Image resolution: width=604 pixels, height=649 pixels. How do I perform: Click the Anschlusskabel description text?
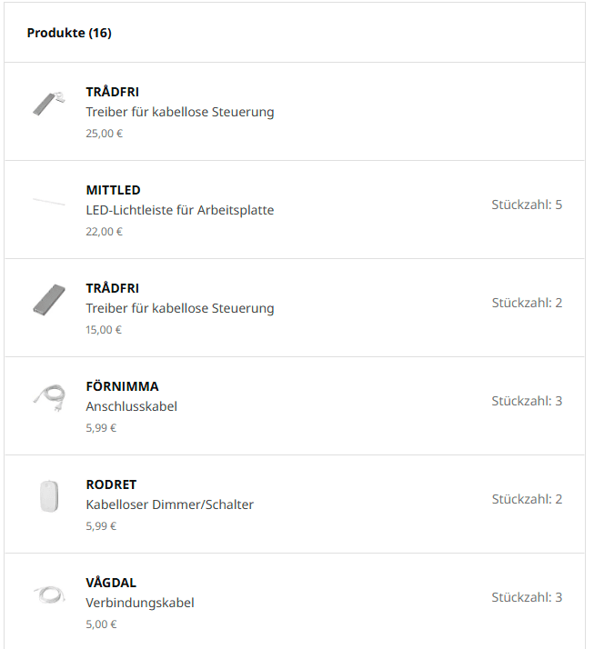tap(131, 406)
